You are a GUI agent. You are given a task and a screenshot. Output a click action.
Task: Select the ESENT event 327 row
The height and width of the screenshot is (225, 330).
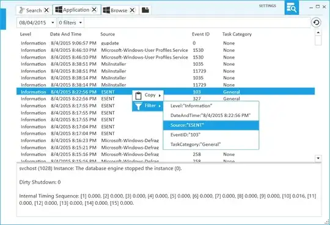(166, 99)
